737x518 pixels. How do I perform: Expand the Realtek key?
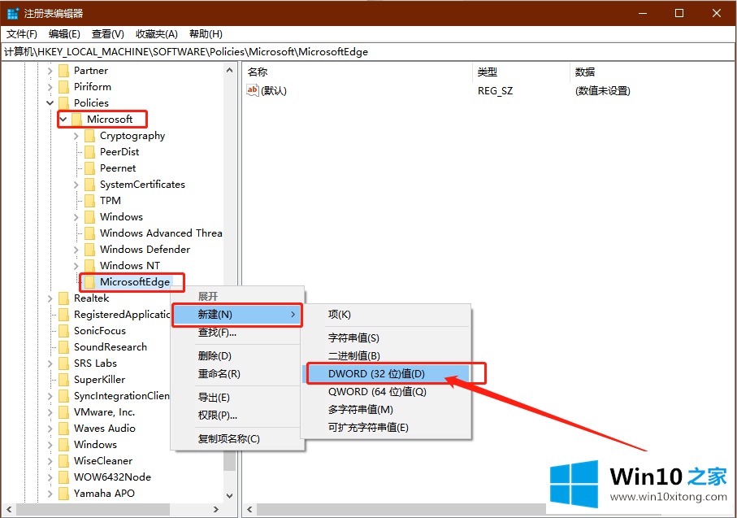pyautogui.click(x=50, y=298)
